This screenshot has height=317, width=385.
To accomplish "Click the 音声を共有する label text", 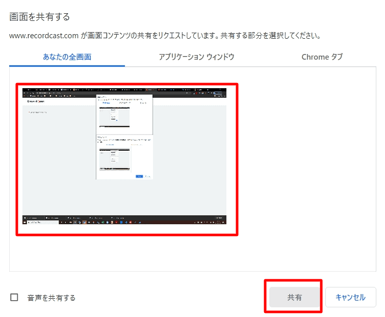I will tap(52, 298).
